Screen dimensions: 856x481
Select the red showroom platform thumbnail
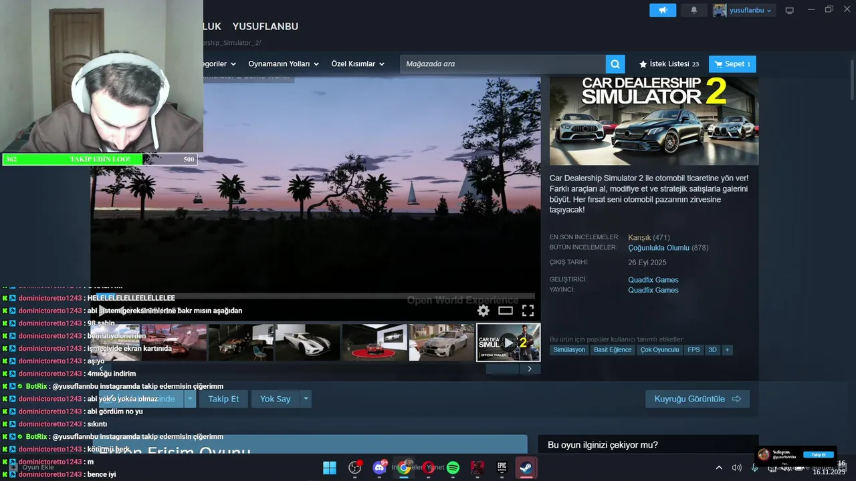pos(374,342)
